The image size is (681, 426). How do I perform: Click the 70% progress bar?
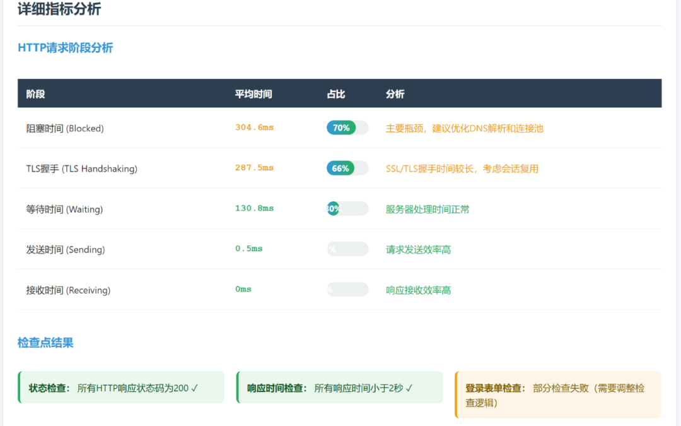tap(347, 127)
